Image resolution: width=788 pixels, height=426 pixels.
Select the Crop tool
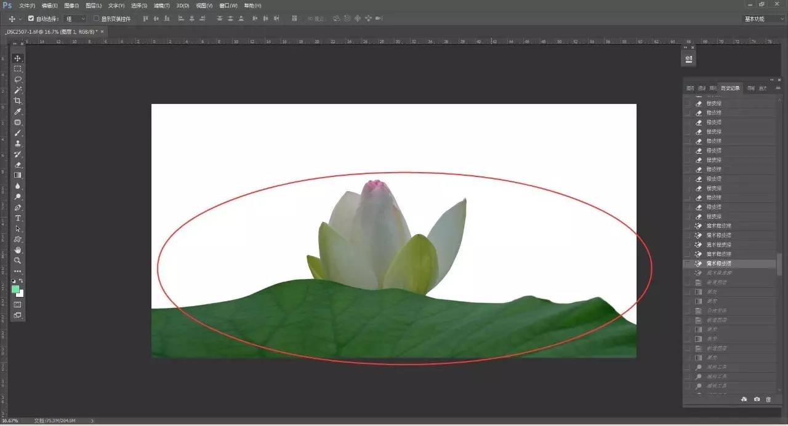click(x=18, y=101)
